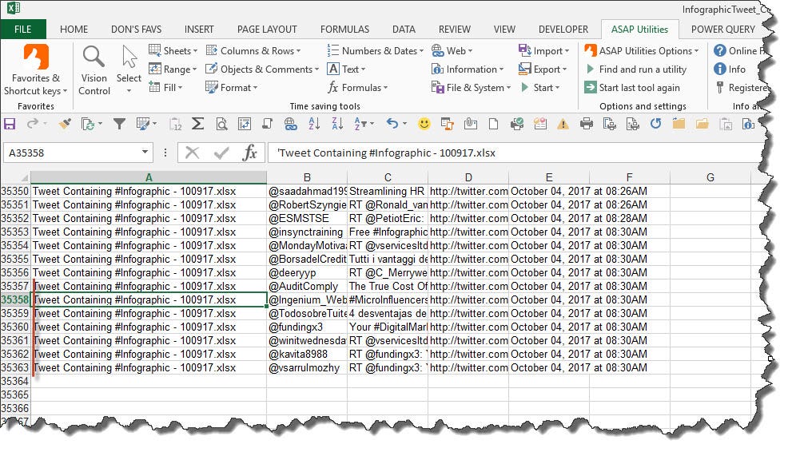Click the AutoSum sigma icon
Screen dimensions: 792x452
(198, 124)
